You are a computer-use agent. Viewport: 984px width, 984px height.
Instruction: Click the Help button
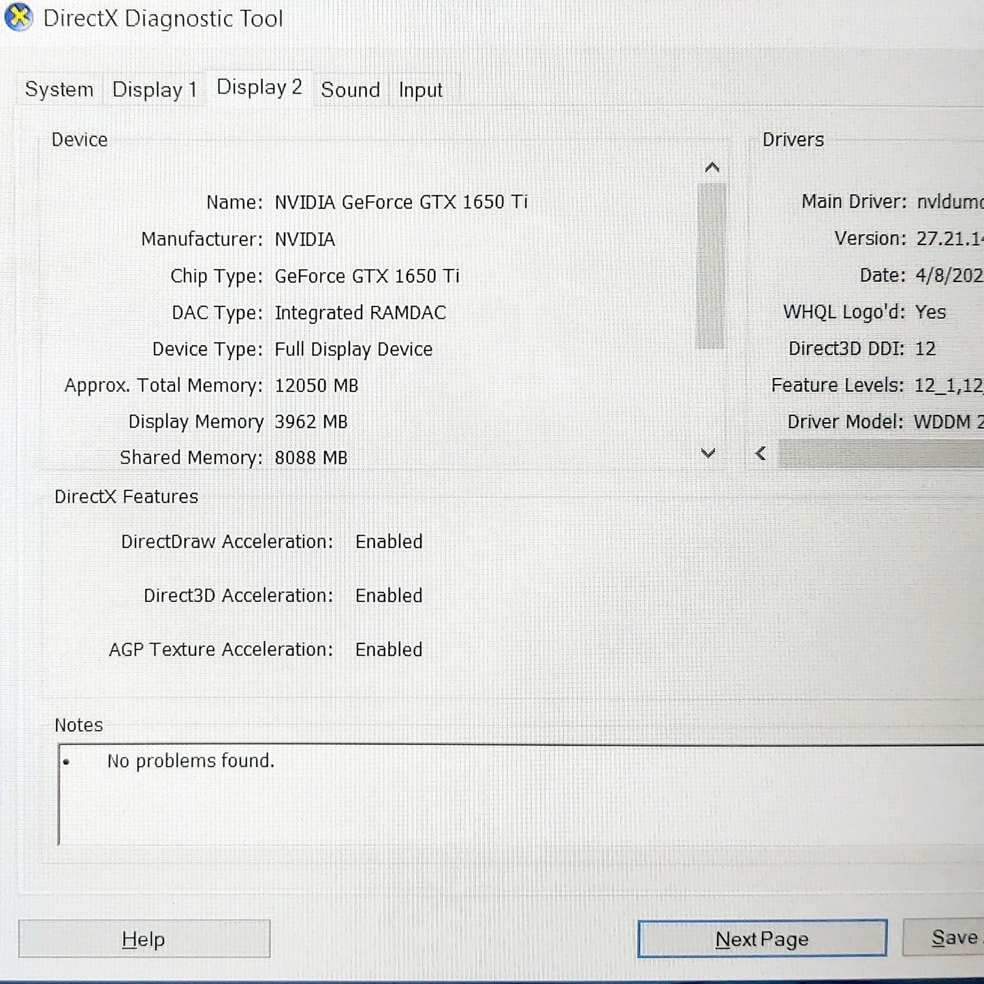click(x=144, y=938)
